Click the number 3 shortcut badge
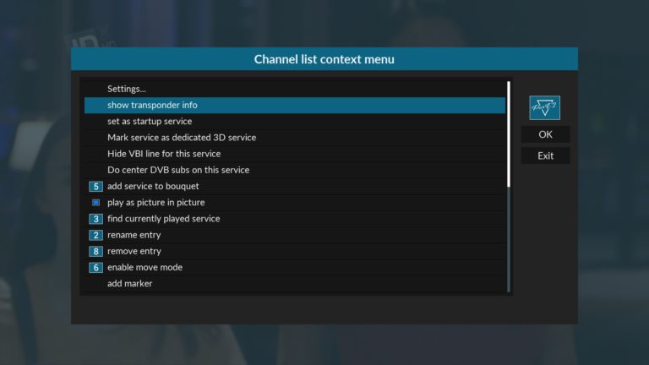Viewport: 649px width, 365px height. click(x=95, y=219)
